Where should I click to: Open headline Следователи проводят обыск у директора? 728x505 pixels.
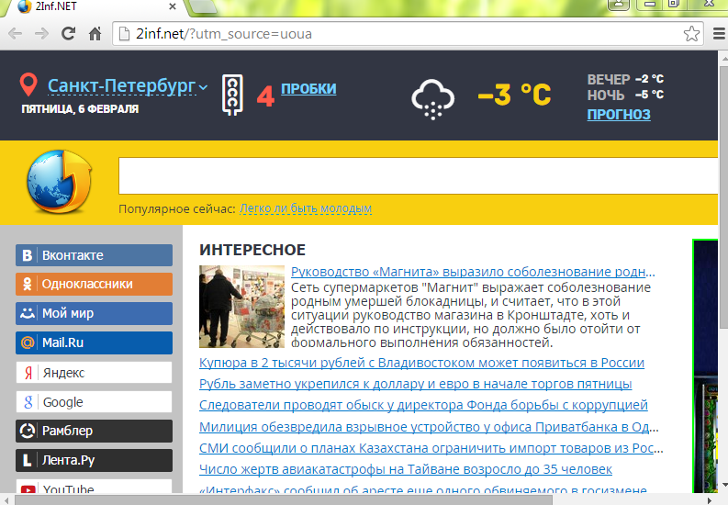(x=423, y=405)
